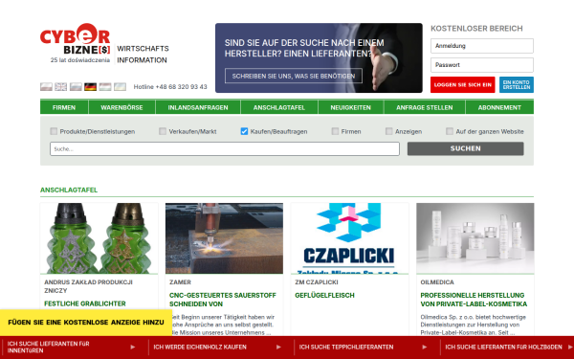Click the 'Anschlagtafel' section heading
574x359 pixels.
(x=69, y=190)
